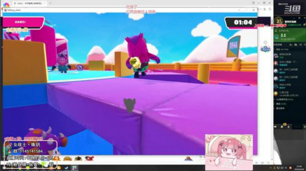
Task: Open the active green app in taskbar
Action: [x=74, y=168]
